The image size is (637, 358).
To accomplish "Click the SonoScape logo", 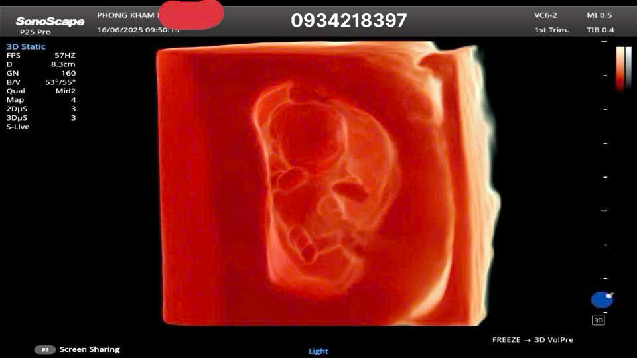I will 50,21.
